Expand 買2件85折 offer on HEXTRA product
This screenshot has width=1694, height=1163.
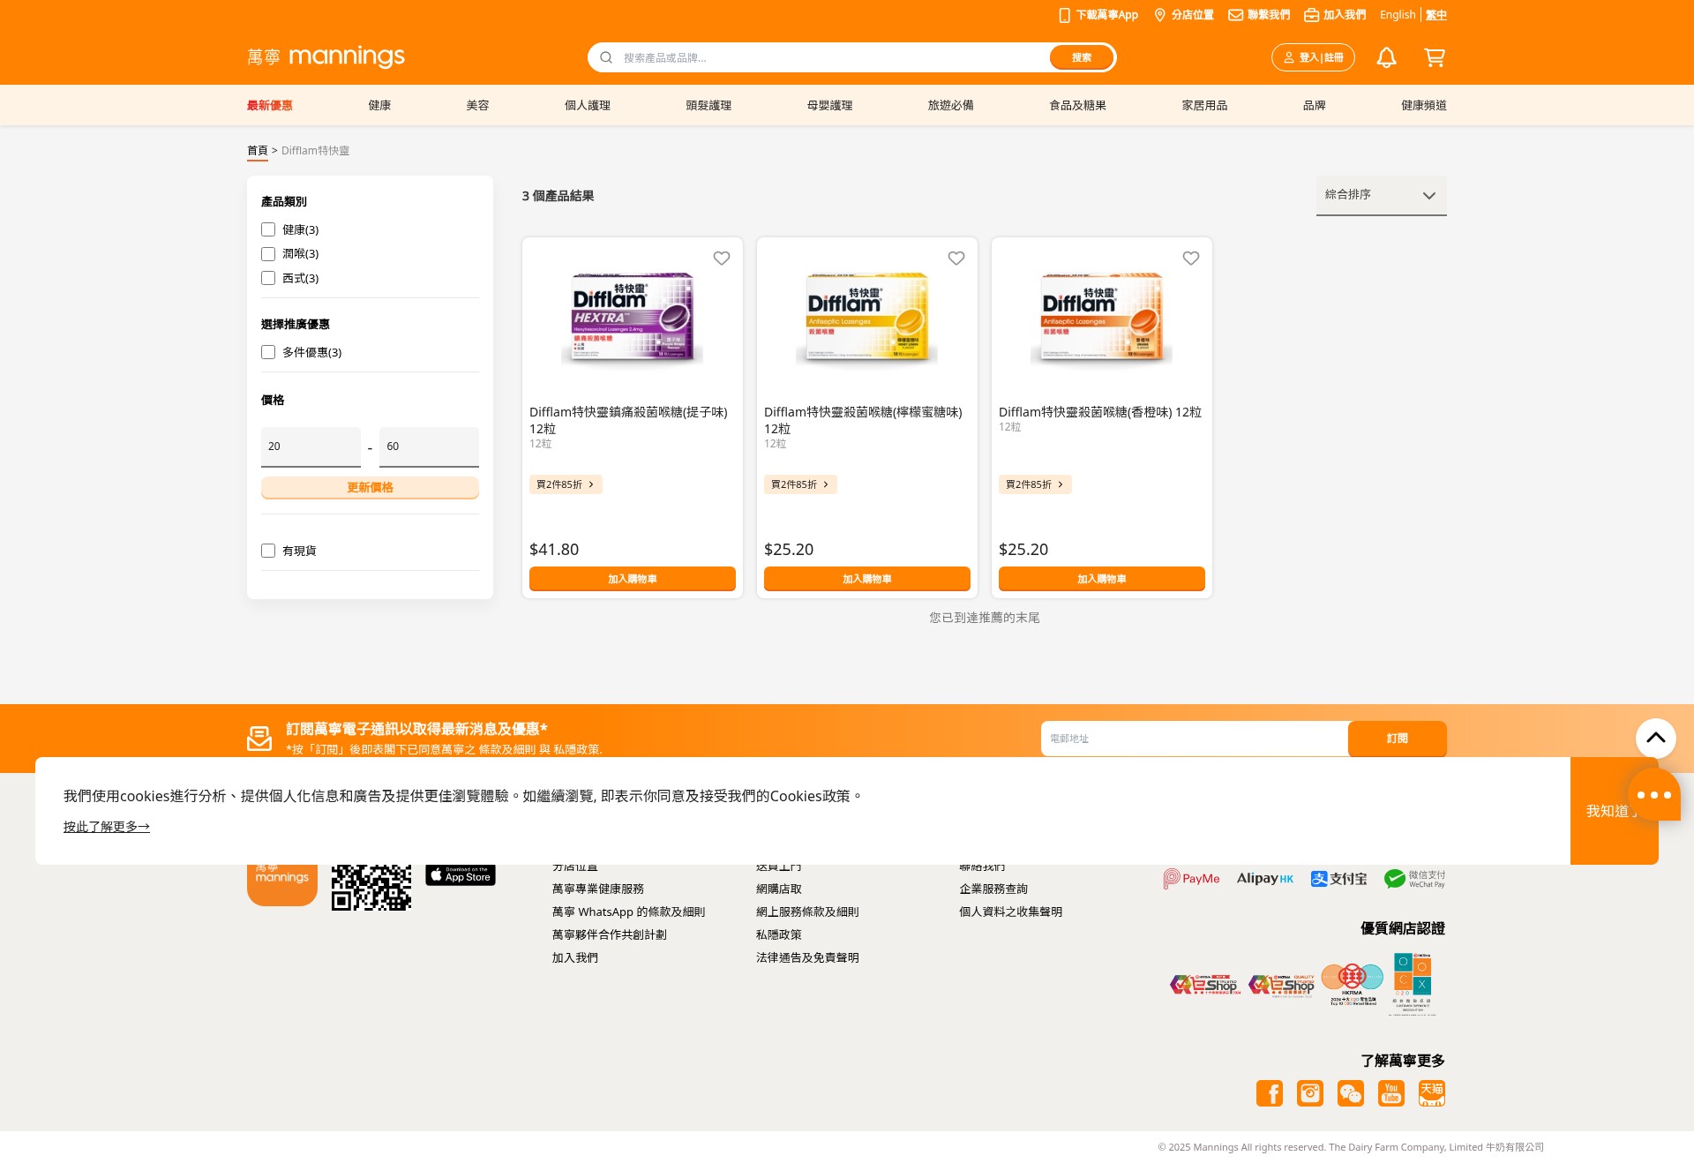pyautogui.click(x=566, y=484)
